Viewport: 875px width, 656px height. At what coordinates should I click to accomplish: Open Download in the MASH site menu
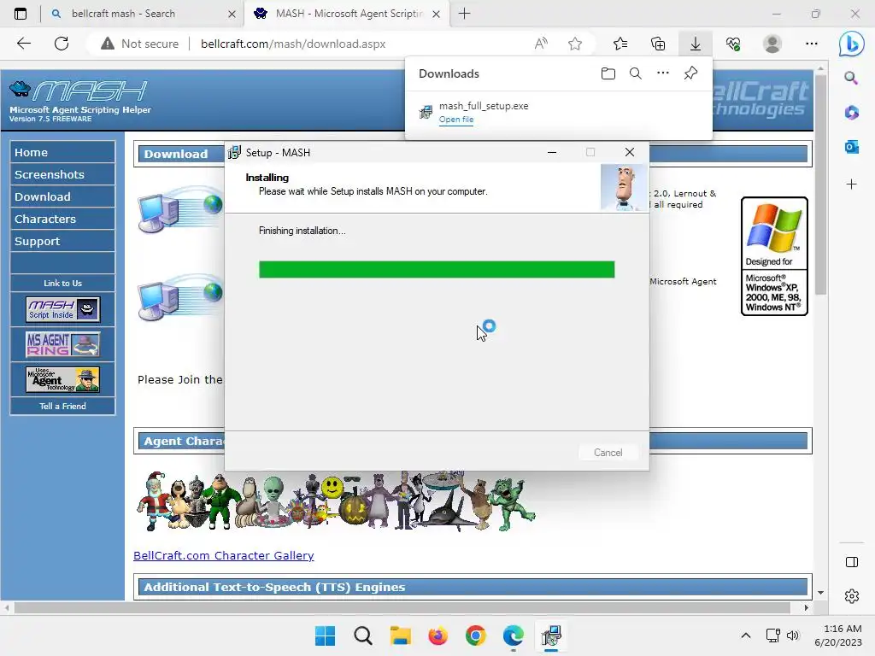point(62,197)
